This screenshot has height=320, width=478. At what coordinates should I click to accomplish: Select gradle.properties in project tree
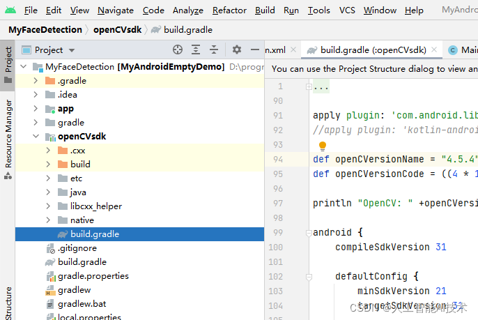pyautogui.click(x=93, y=276)
